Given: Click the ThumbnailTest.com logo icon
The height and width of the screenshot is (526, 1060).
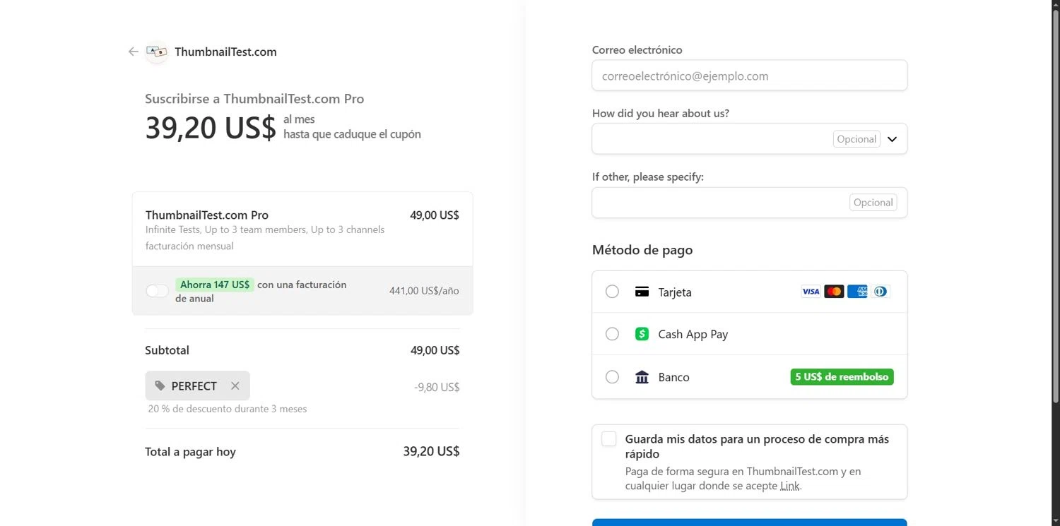Looking at the screenshot, I should click(x=156, y=52).
